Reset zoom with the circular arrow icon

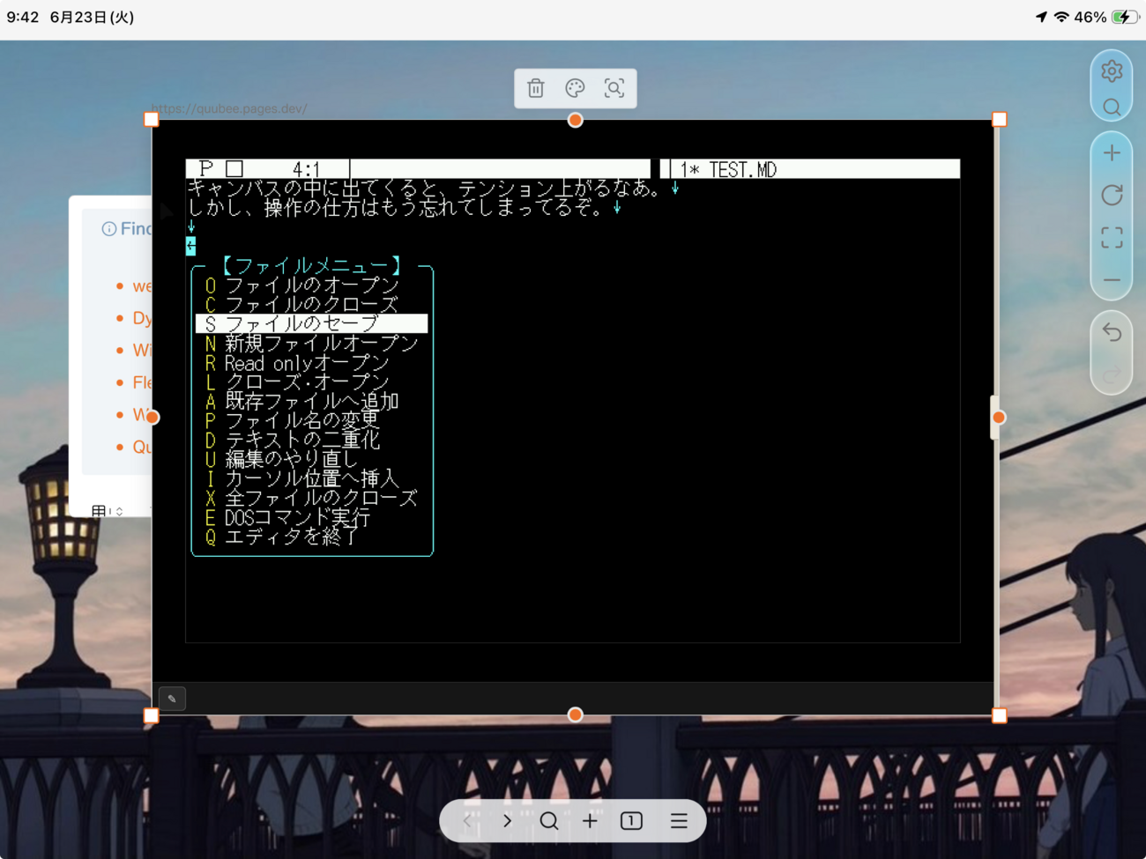(x=1112, y=196)
